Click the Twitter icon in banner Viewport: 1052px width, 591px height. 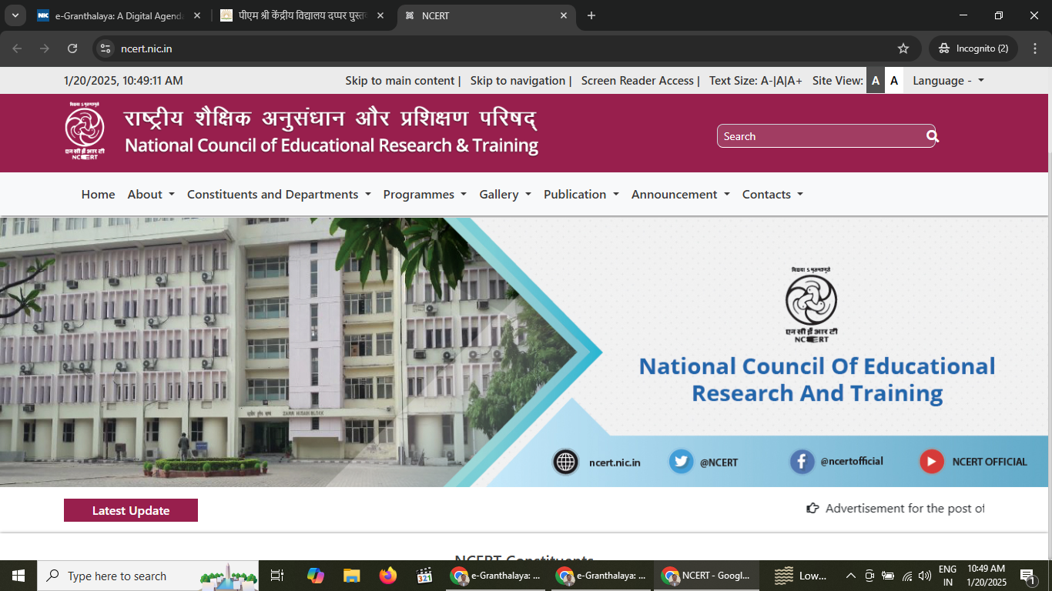pos(681,462)
